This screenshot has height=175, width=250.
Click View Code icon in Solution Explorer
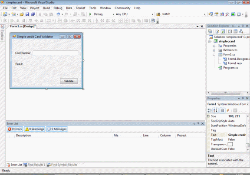(x=230, y=31)
